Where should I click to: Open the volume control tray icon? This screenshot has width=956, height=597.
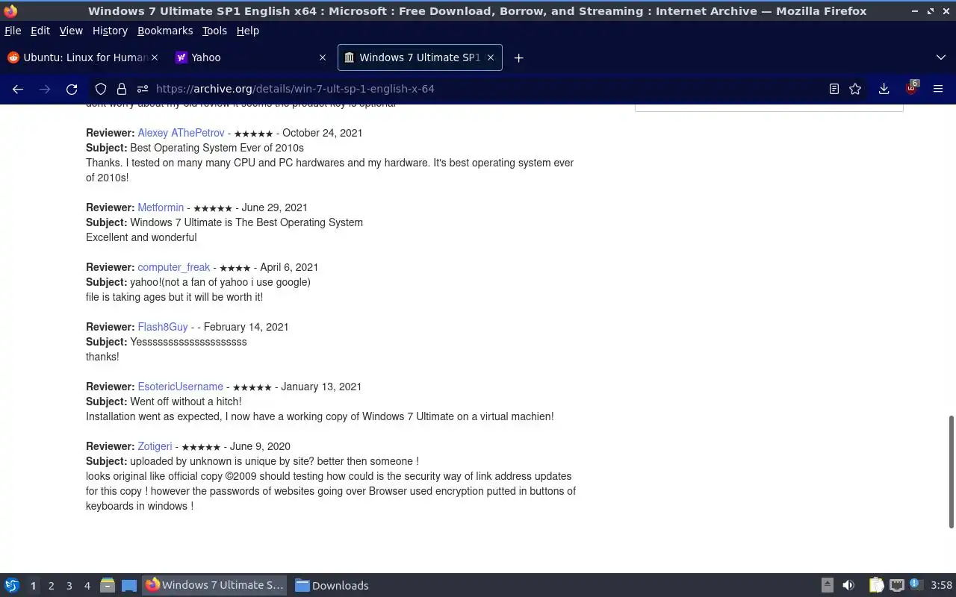[x=848, y=586]
